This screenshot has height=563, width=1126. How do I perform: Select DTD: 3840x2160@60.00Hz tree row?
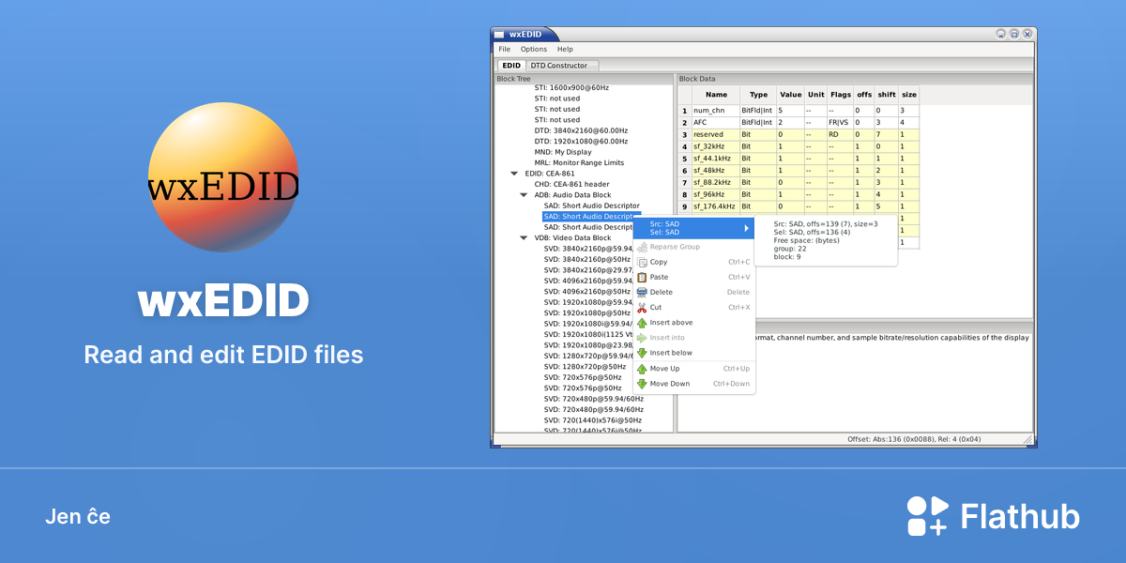pyautogui.click(x=581, y=130)
